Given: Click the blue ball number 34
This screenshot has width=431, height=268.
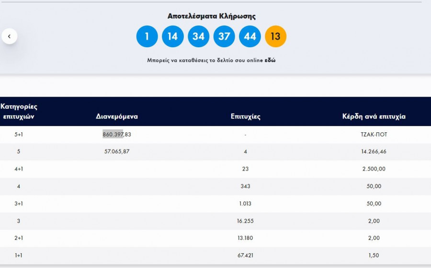Looking at the screenshot, I should tap(198, 36).
